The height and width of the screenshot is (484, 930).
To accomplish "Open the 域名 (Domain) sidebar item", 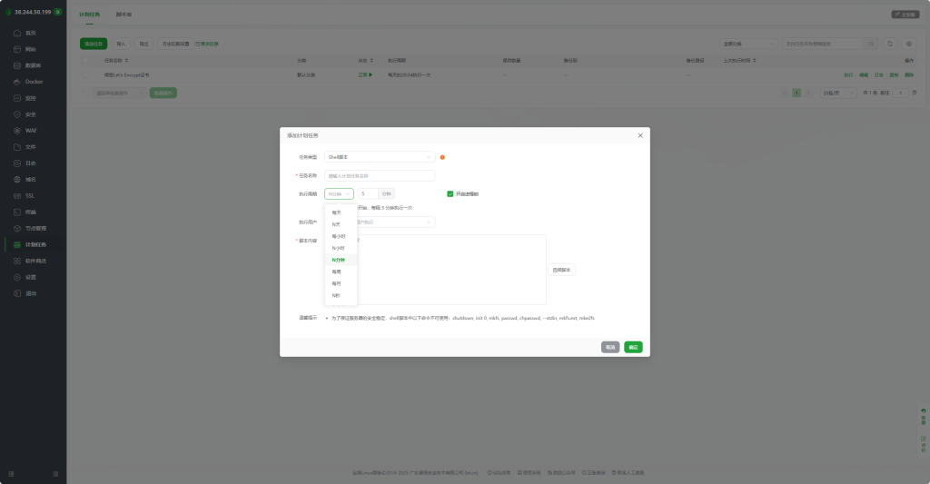I will click(31, 180).
